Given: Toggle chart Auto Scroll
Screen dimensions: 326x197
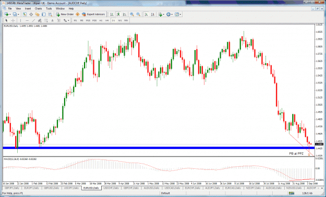Looking at the screenshot, I should 146,15.
